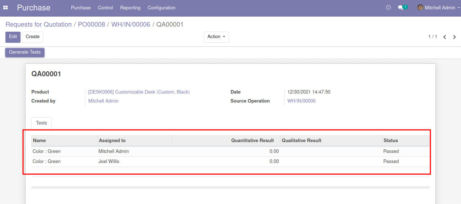The height and width of the screenshot is (204, 461).
Task: Click the 1 / 1 pager counter
Action: 433,37
